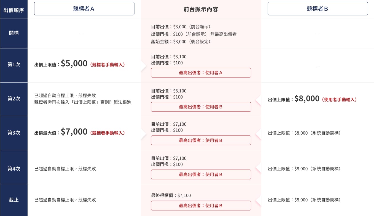Click the $5,000 bid limit amount
Image resolution: width=374 pixels, height=216 pixels.
coord(74,64)
